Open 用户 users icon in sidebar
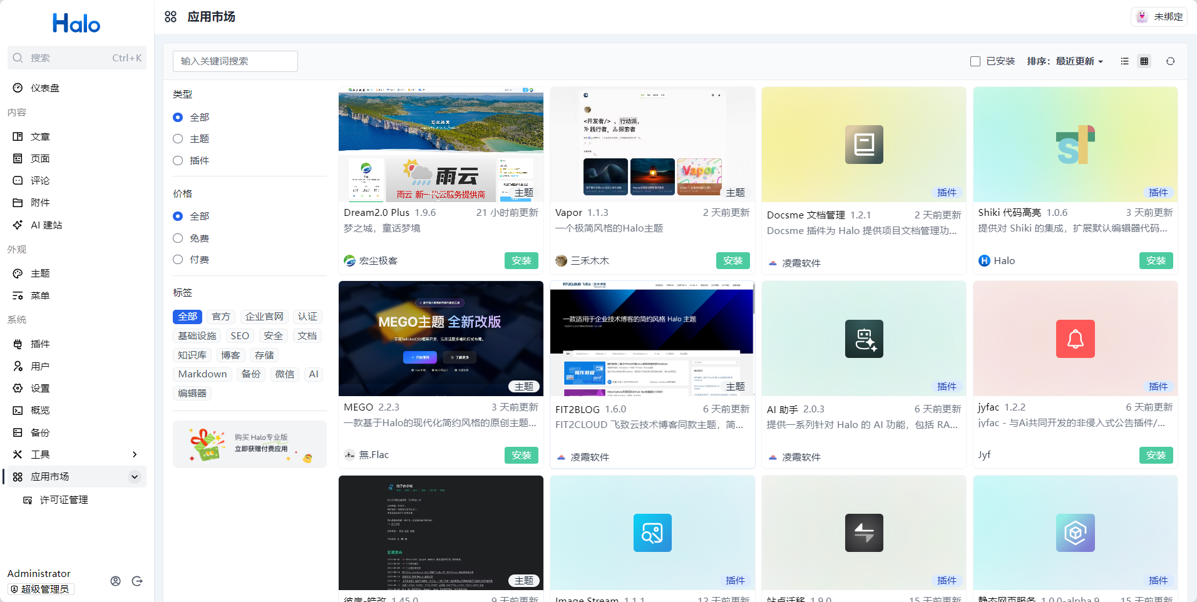The image size is (1197, 602). click(x=18, y=366)
